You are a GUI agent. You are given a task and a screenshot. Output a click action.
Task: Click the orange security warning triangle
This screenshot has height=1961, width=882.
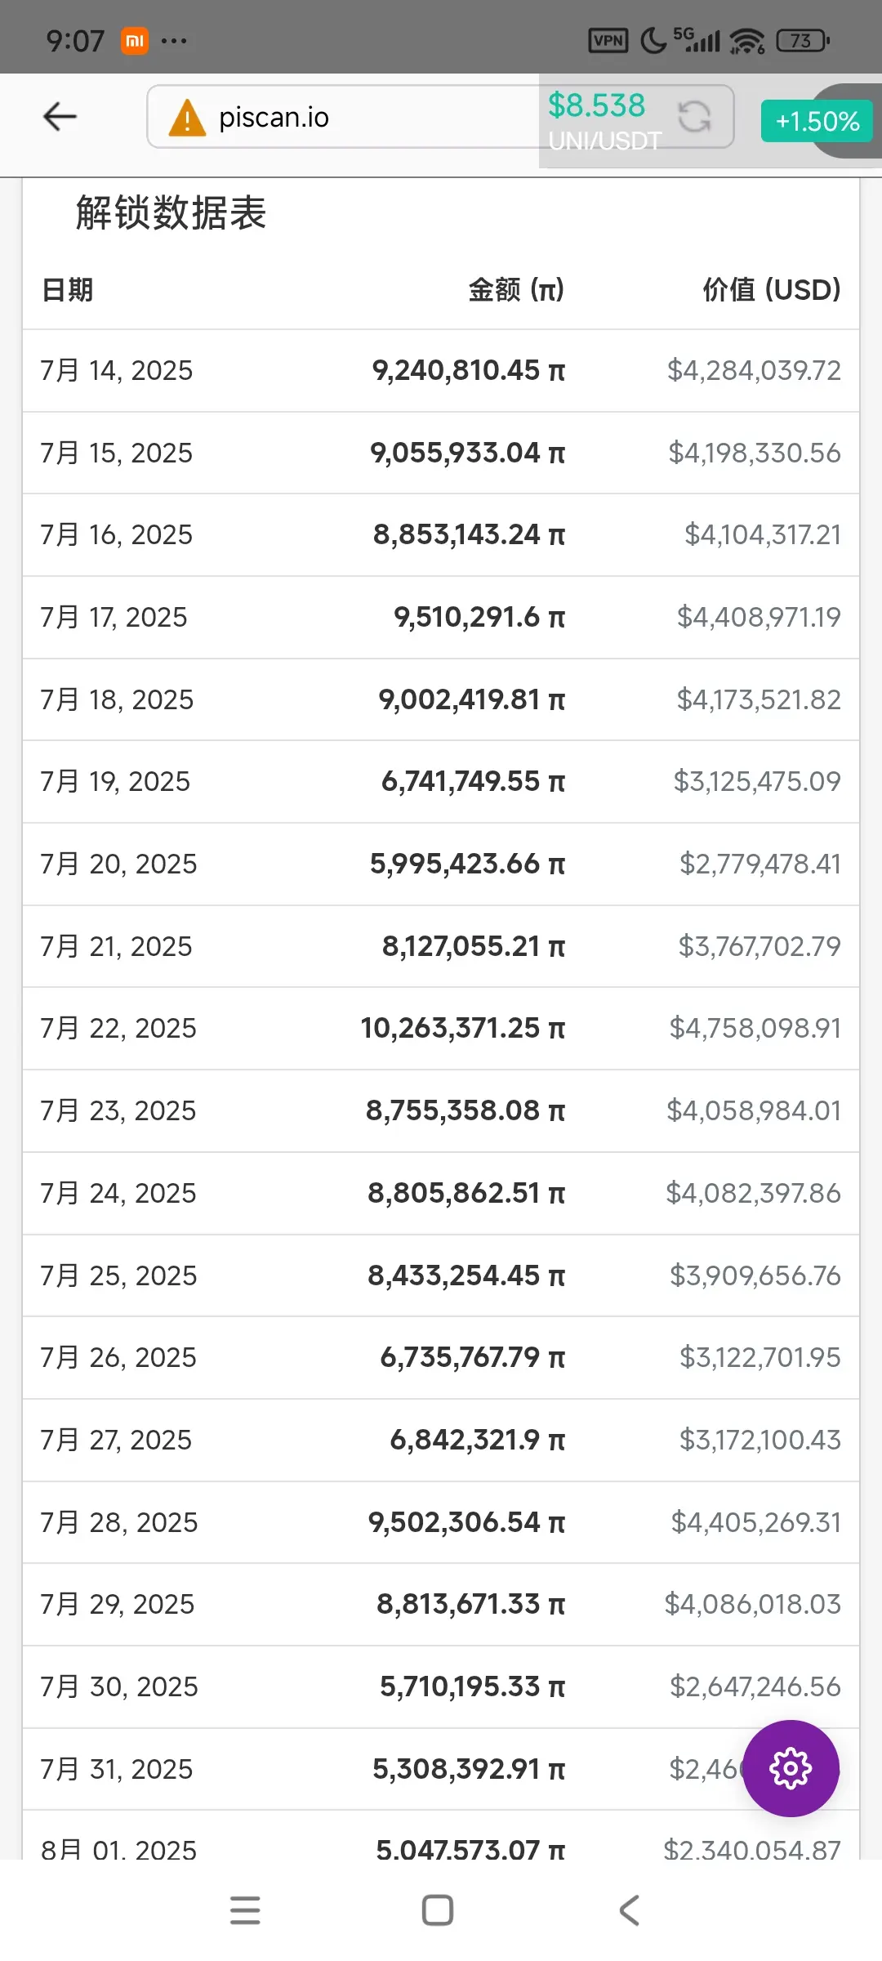point(187,118)
